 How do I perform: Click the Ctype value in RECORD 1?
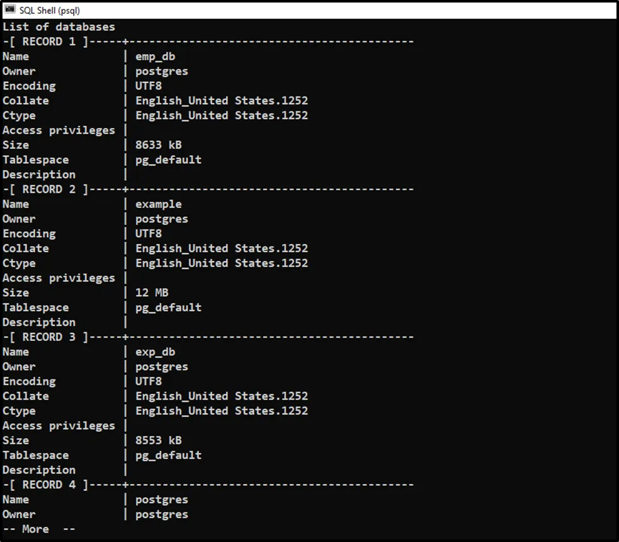pyautogui.click(x=222, y=115)
